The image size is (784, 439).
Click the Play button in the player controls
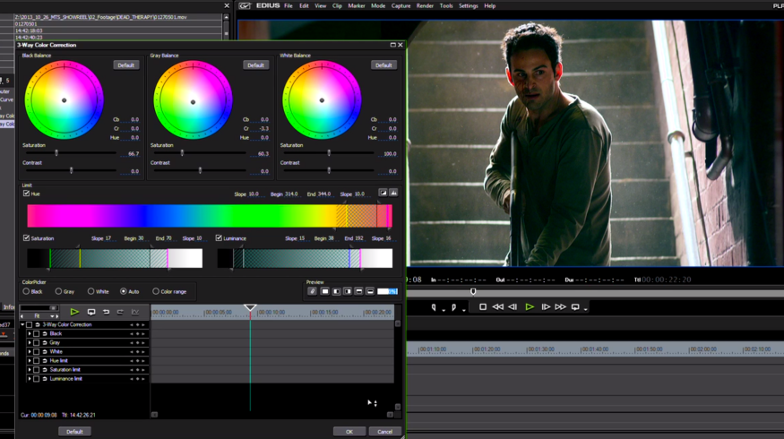click(x=530, y=307)
